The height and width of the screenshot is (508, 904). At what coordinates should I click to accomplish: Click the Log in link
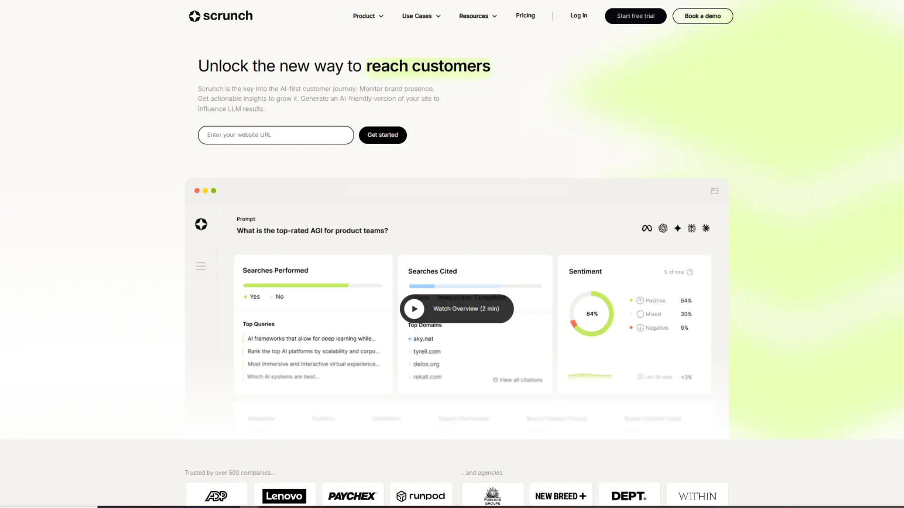pos(579,16)
